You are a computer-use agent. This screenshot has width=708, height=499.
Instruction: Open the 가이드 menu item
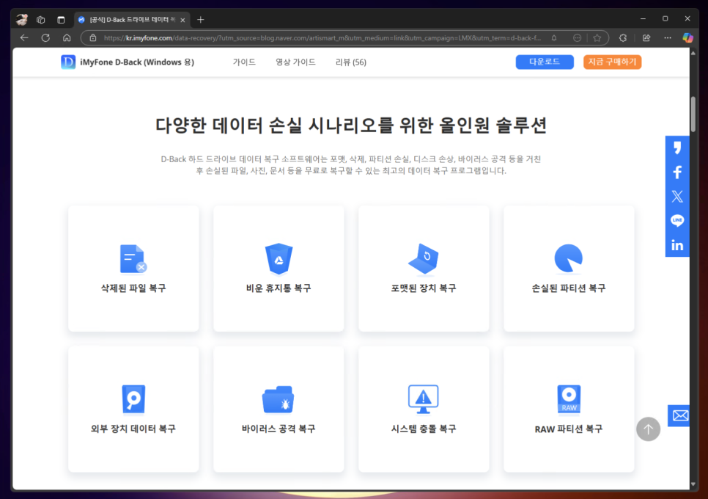244,62
